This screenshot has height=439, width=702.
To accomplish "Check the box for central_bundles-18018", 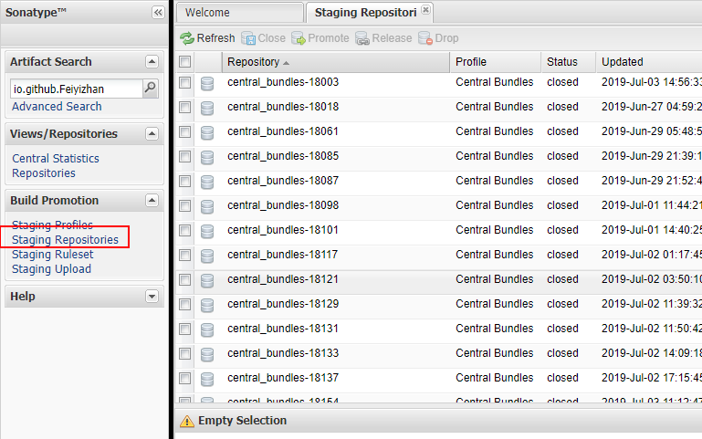I will pos(185,107).
